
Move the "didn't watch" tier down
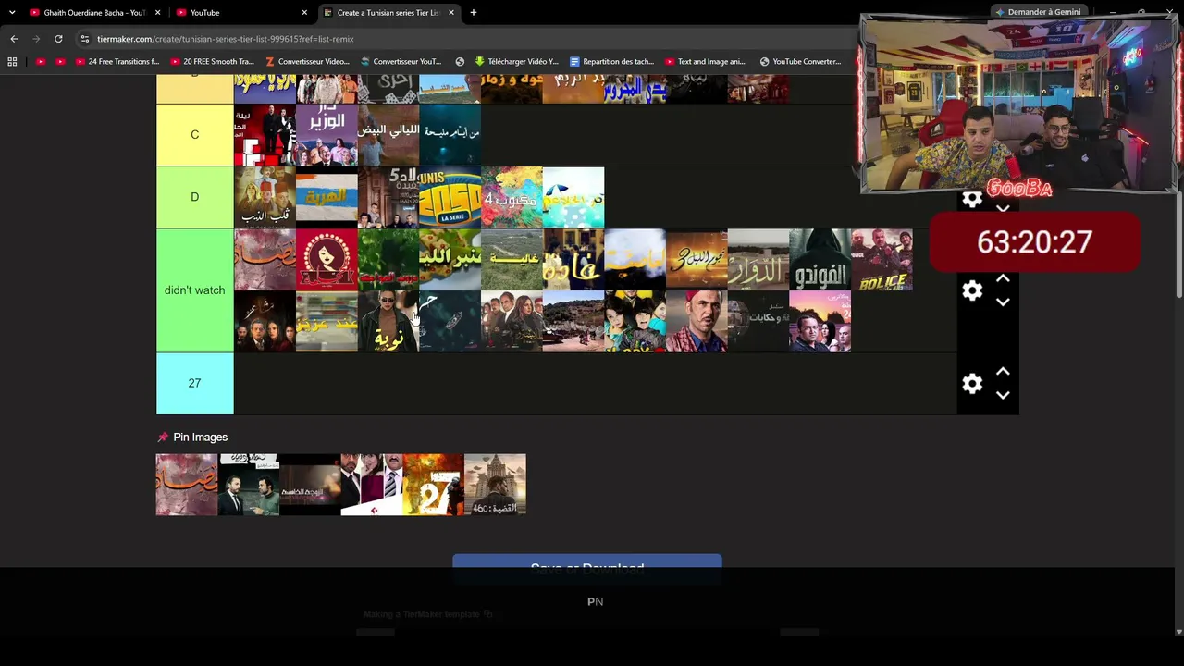pyautogui.click(x=1003, y=302)
